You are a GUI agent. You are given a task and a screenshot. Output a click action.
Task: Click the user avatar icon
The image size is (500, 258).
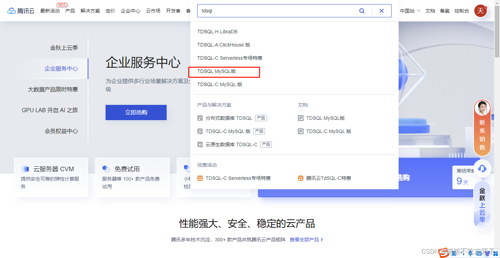pos(481,11)
